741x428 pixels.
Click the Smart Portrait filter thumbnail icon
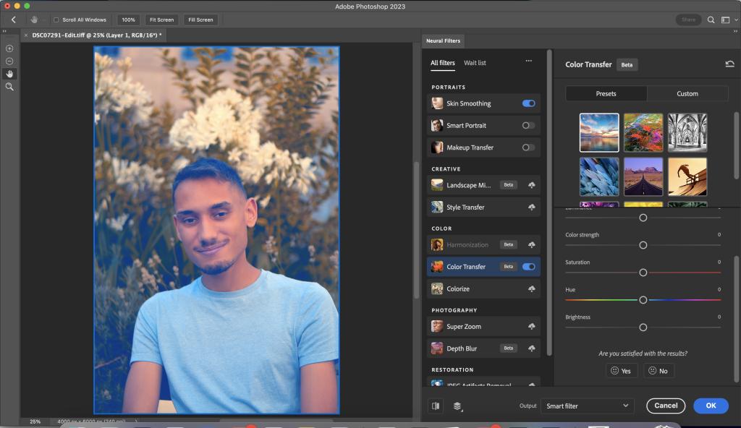437,125
